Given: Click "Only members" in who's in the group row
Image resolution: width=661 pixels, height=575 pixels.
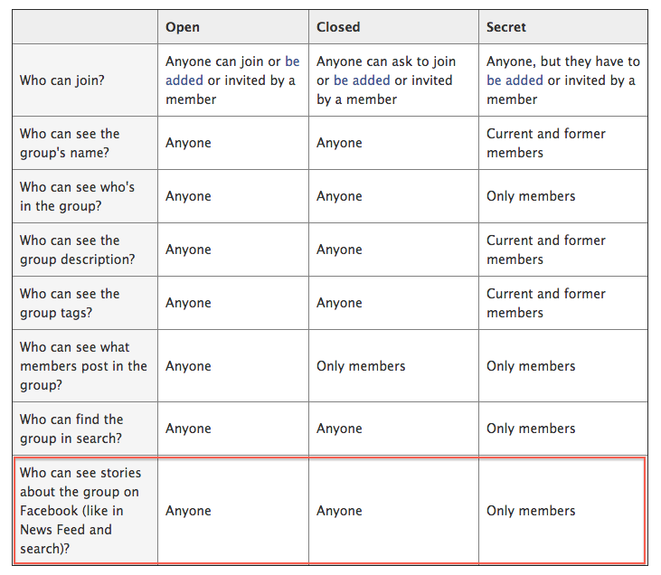Looking at the screenshot, I should pyautogui.click(x=531, y=196).
